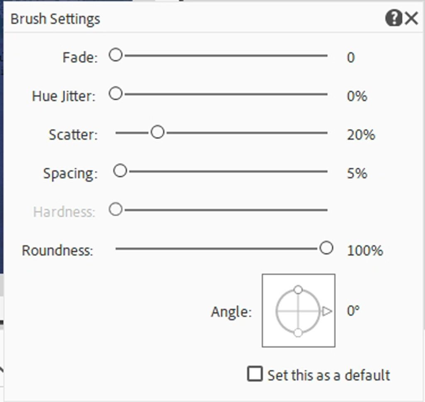The image size is (425, 402).
Task: Click the Scatter slider handle
Action: coord(158,132)
